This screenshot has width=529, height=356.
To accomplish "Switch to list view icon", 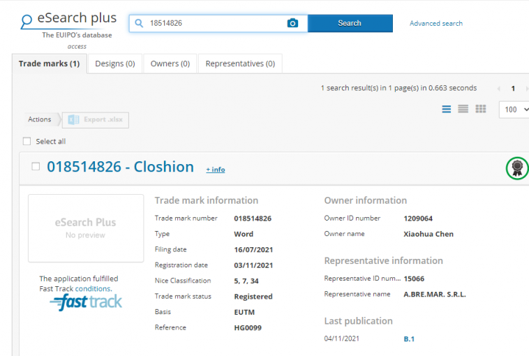I will click(447, 110).
